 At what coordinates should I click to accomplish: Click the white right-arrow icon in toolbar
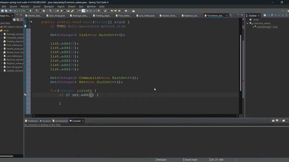(126, 11)
